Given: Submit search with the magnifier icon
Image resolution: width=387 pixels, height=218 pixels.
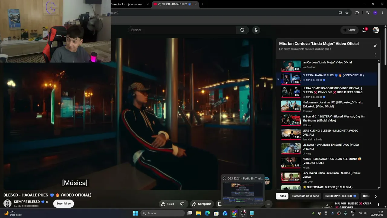Looking at the screenshot, I should click(x=242, y=30).
